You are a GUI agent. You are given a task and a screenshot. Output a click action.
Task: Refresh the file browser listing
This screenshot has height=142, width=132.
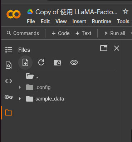(x=41, y=63)
